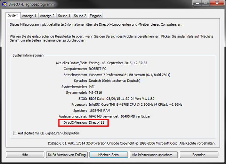
Task: Click the DirectX icon in the title bar
Action: (5, 4)
